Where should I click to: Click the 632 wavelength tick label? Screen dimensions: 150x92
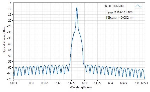pos(58,83)
